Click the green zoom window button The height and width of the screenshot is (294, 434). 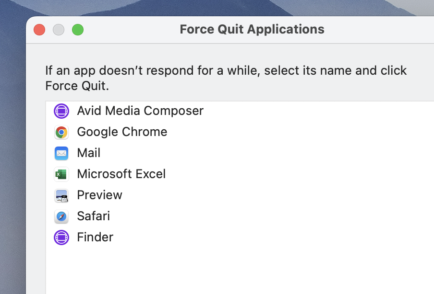(78, 30)
